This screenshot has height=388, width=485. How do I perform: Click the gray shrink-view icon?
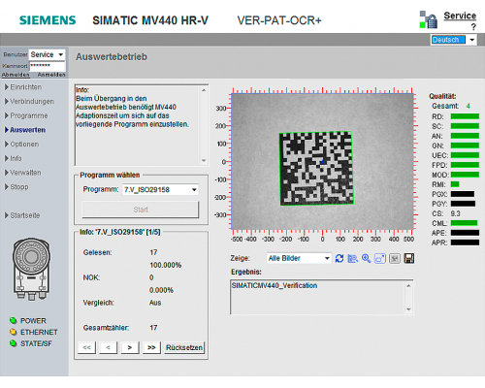[x=395, y=258]
